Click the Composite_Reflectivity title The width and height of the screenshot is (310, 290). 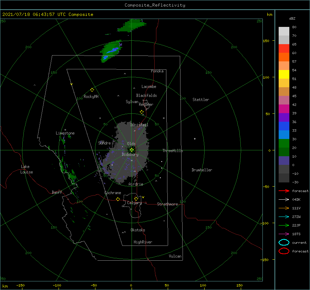(x=155, y=5)
